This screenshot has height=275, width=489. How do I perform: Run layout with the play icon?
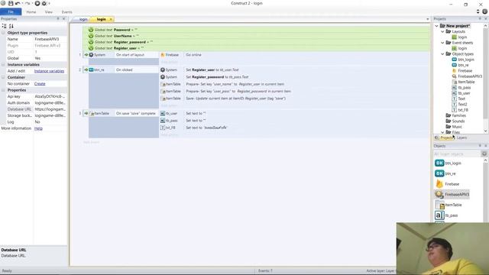(x=37, y=3)
